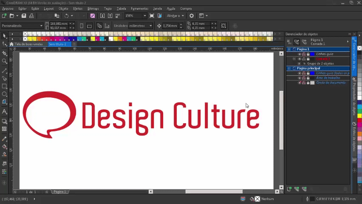Select the Ellipse tool in toolbox

4,94
